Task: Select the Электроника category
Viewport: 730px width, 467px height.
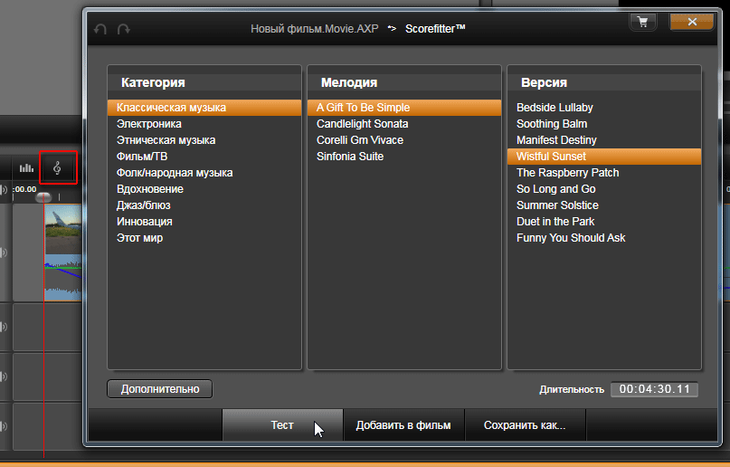Action: [x=149, y=124]
